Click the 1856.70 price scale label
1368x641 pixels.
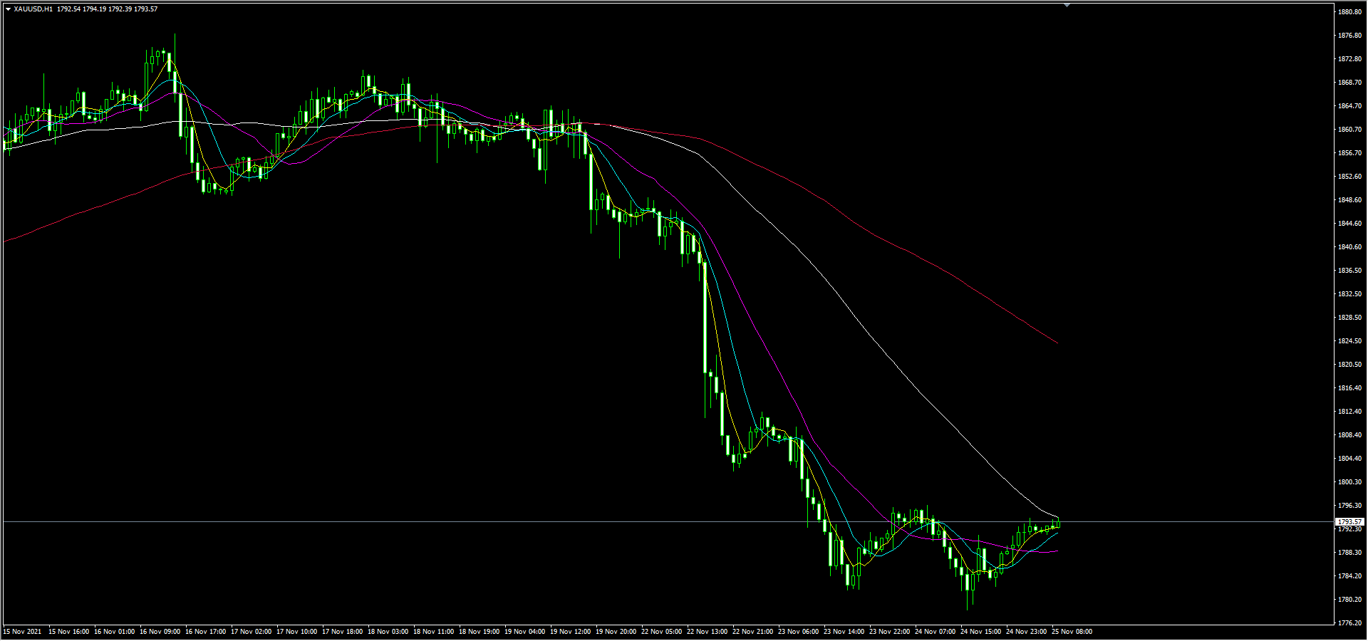(x=1349, y=153)
